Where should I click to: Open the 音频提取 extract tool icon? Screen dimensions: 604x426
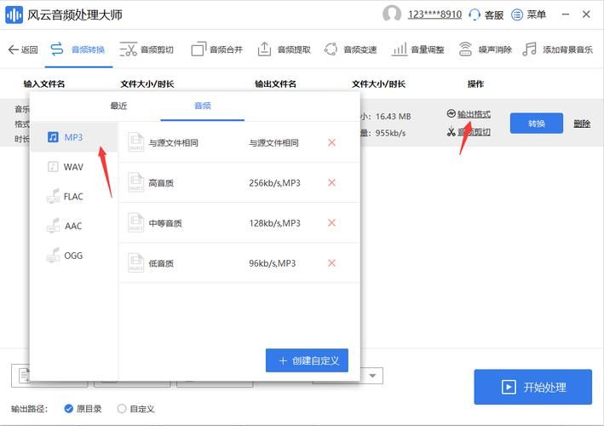(264, 49)
